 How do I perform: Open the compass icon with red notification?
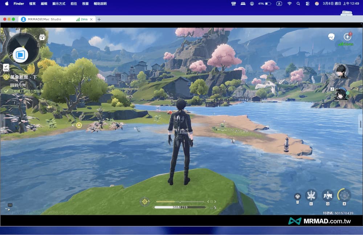pyautogui.click(x=347, y=37)
